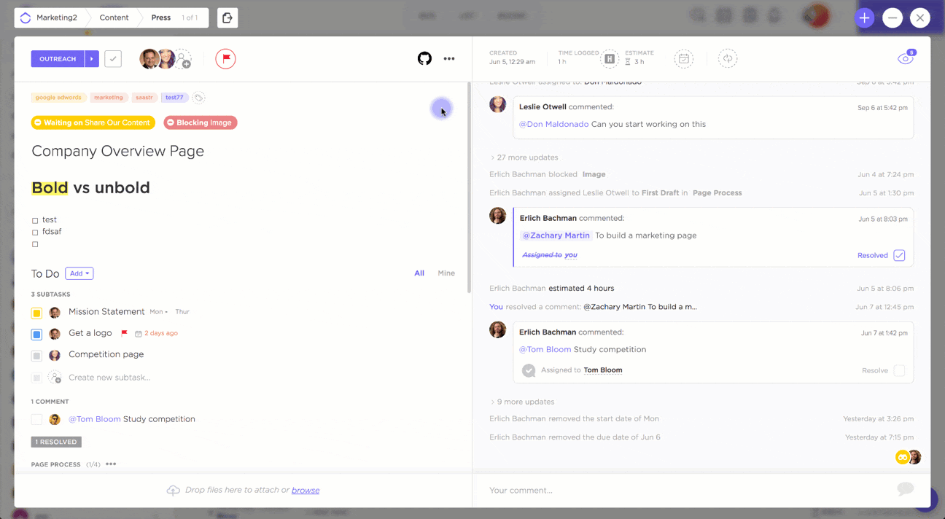Open the GitHub integration icon
This screenshot has height=519, width=945.
point(424,58)
